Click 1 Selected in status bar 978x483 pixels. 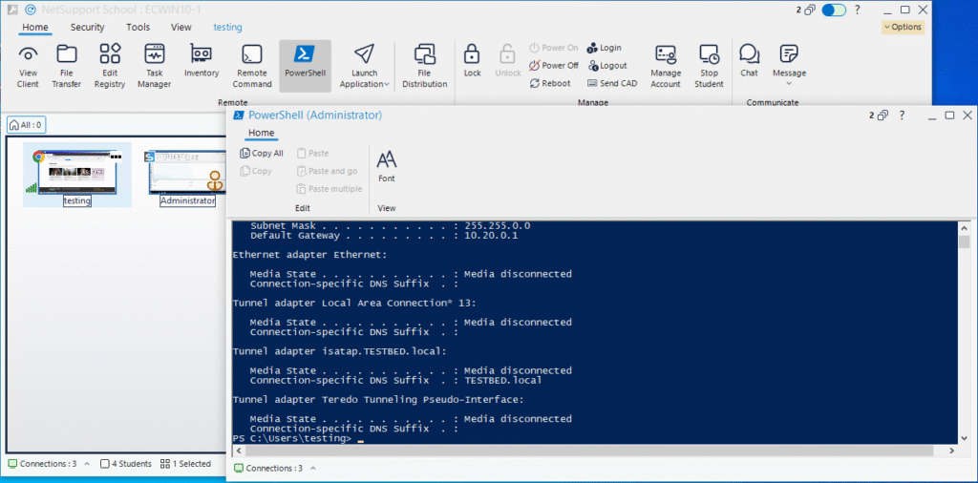pyautogui.click(x=185, y=464)
